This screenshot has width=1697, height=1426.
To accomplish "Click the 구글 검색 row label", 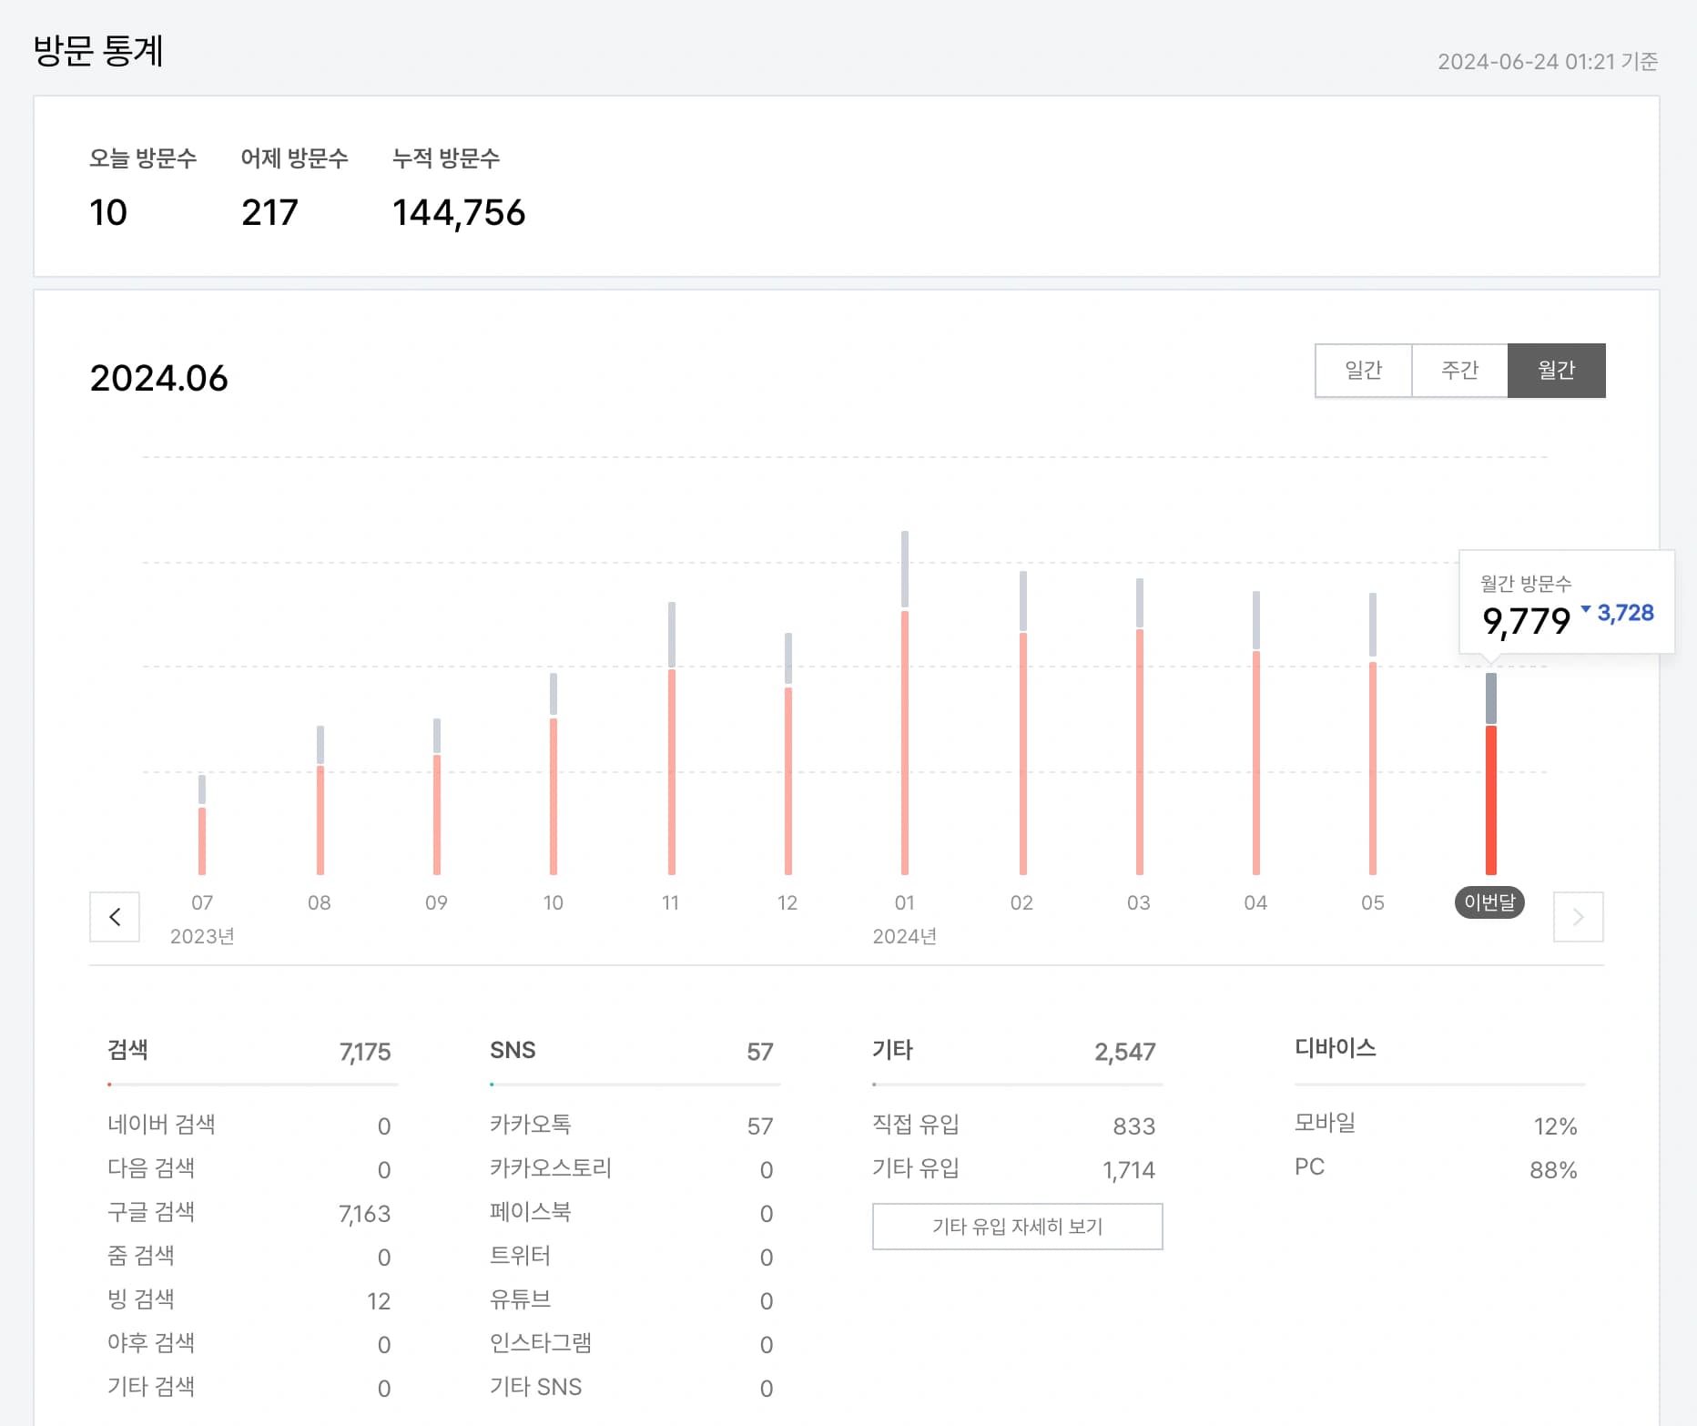I will 151,1212.
